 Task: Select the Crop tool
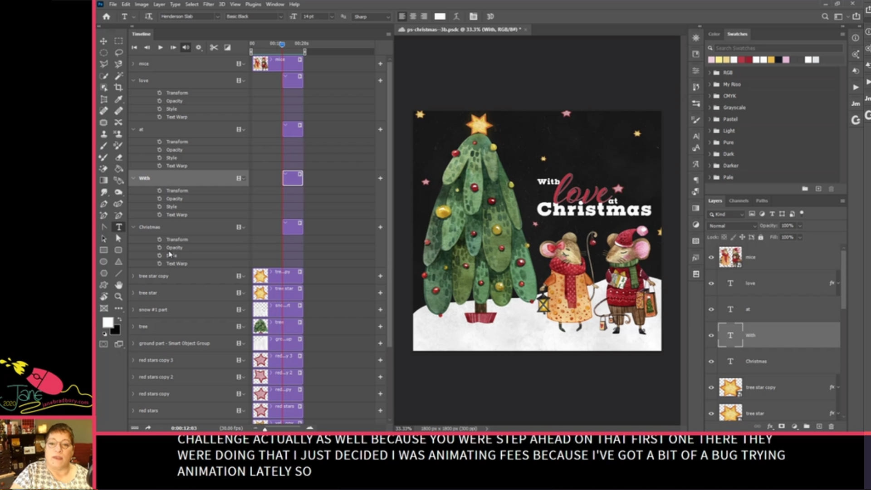pos(118,87)
